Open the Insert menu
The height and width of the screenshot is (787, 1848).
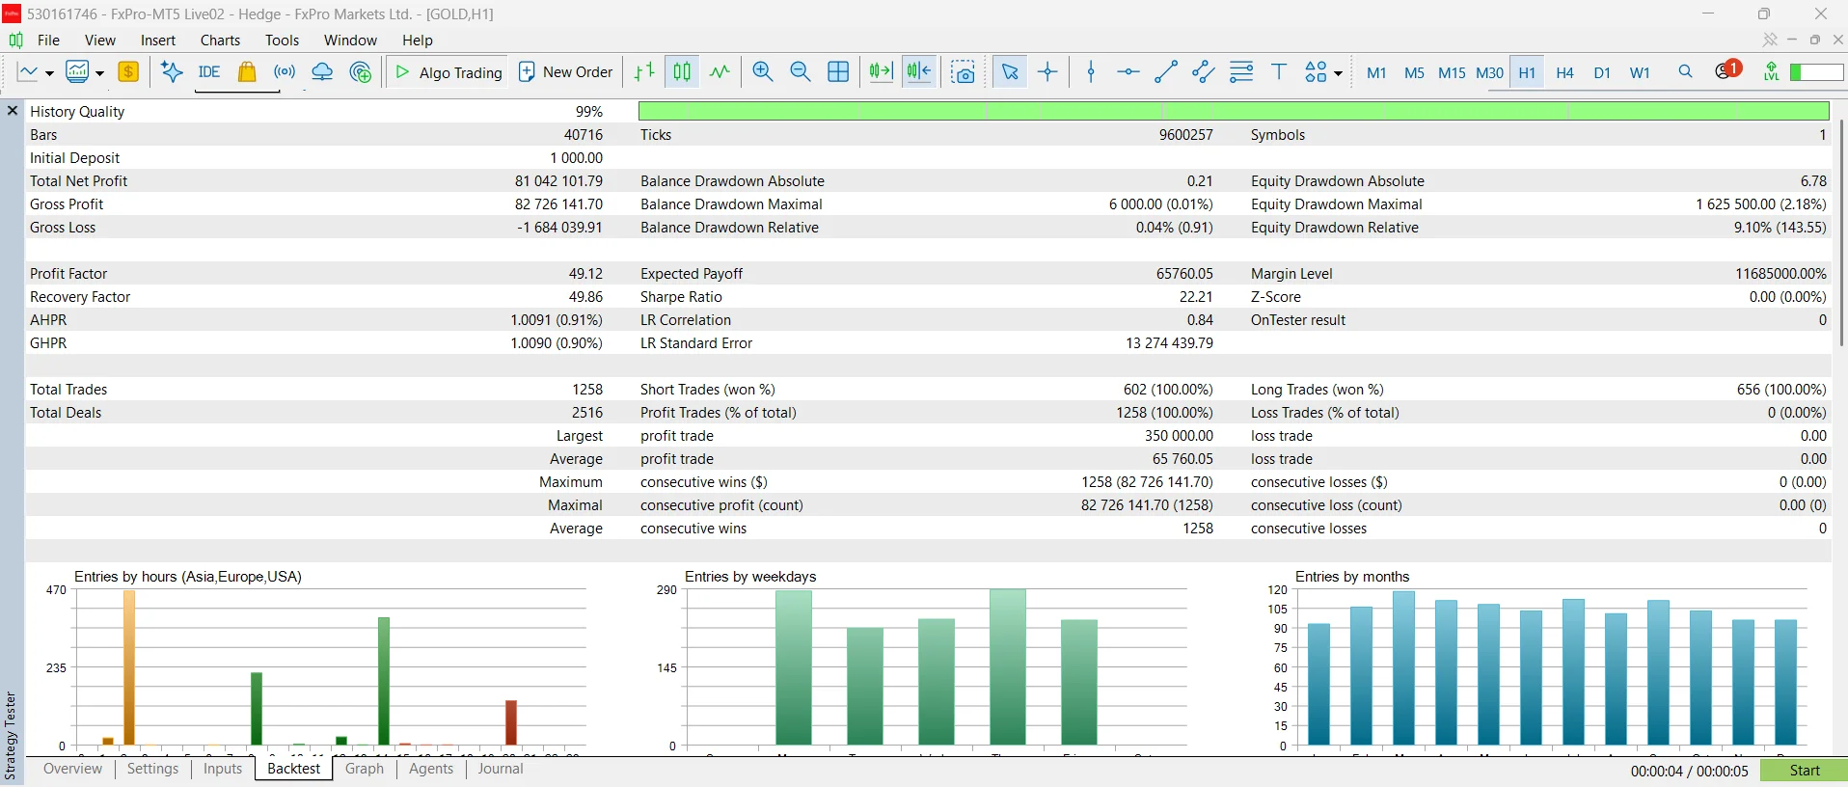(x=158, y=41)
